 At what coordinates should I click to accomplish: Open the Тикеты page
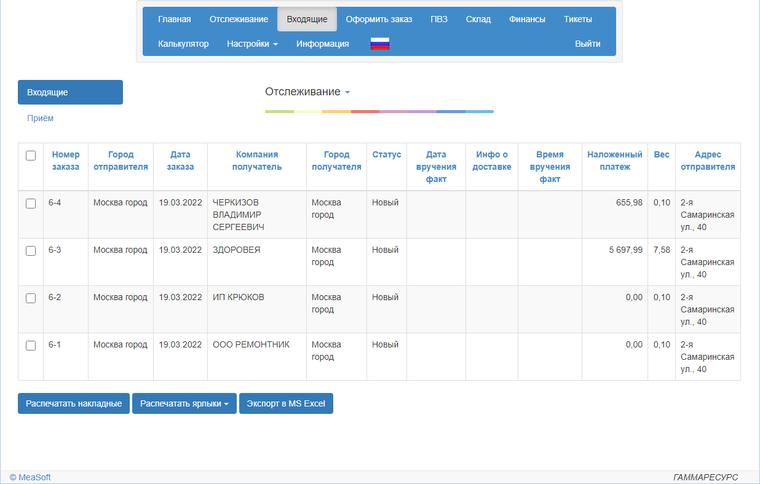[x=578, y=19]
